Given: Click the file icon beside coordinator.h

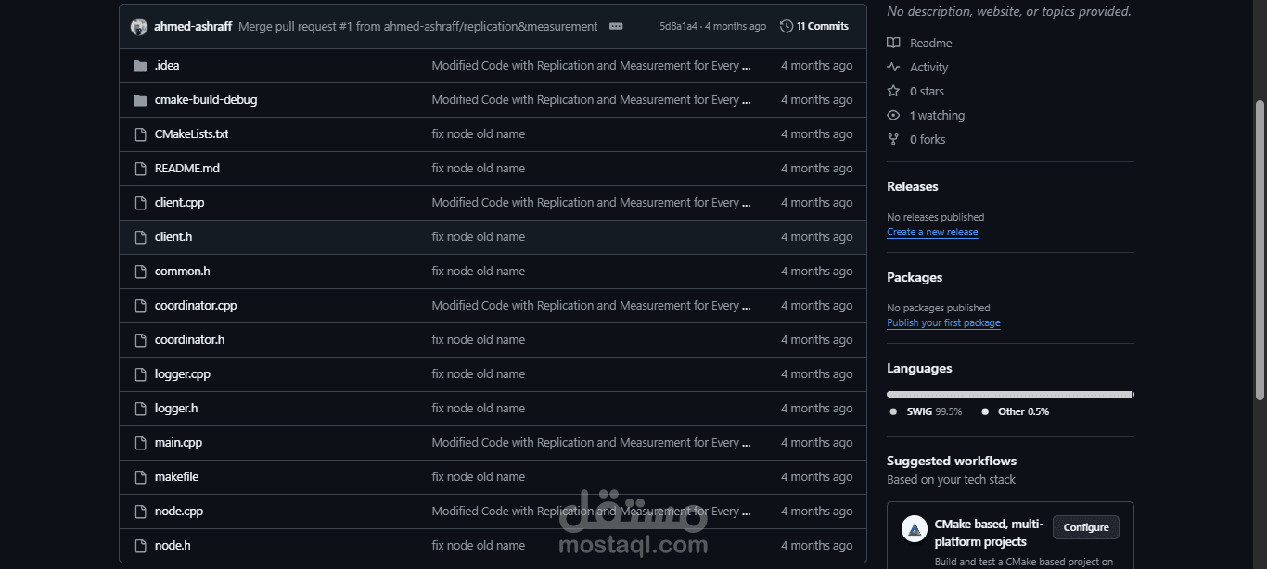Looking at the screenshot, I should [140, 340].
